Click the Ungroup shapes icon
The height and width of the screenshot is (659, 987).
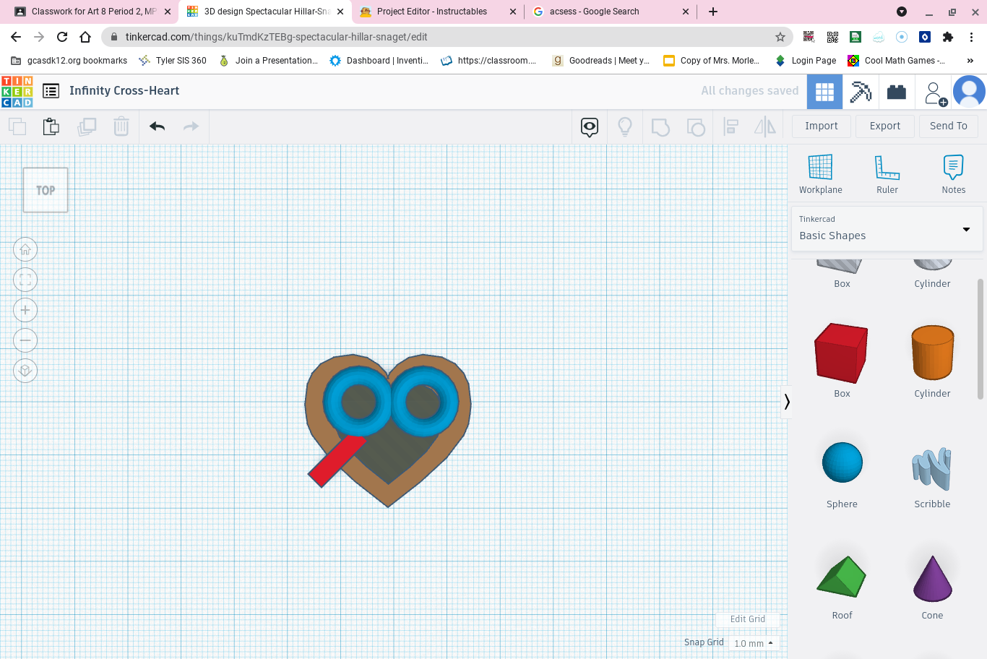coord(696,127)
